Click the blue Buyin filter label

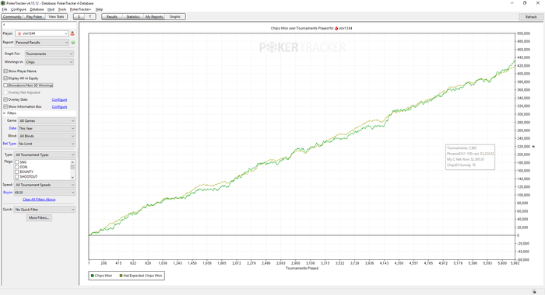8,193
